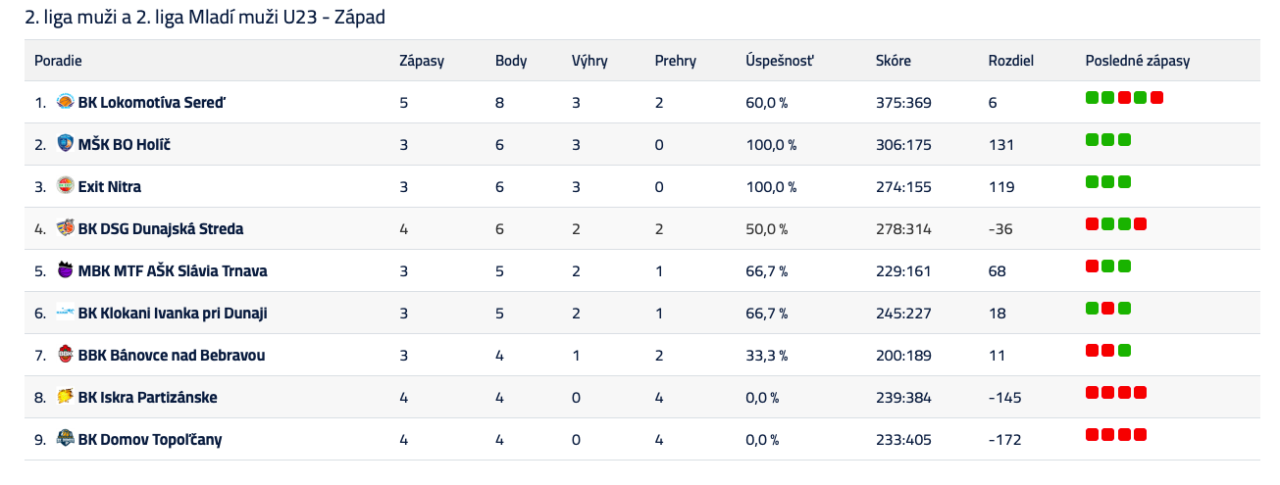Screen dimensions: 1280x485
Task: Click Dunajská Streda's first red result square
Action: click(1092, 224)
